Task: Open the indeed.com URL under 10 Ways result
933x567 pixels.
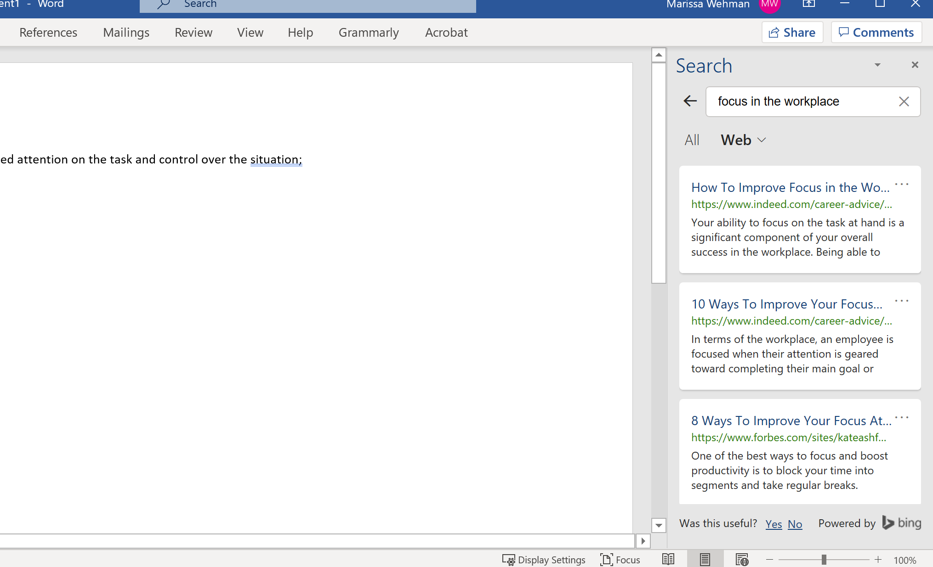Action: coord(791,321)
